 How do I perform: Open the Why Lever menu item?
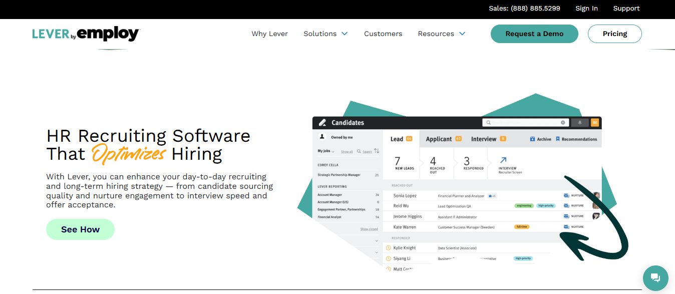[x=270, y=34]
